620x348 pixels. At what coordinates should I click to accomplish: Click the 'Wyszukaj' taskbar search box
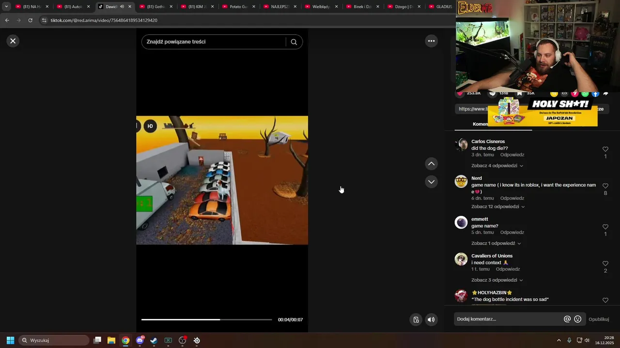[54, 340]
